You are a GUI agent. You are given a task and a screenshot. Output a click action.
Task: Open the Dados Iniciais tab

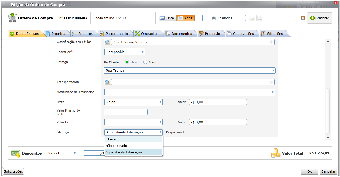tap(27, 34)
